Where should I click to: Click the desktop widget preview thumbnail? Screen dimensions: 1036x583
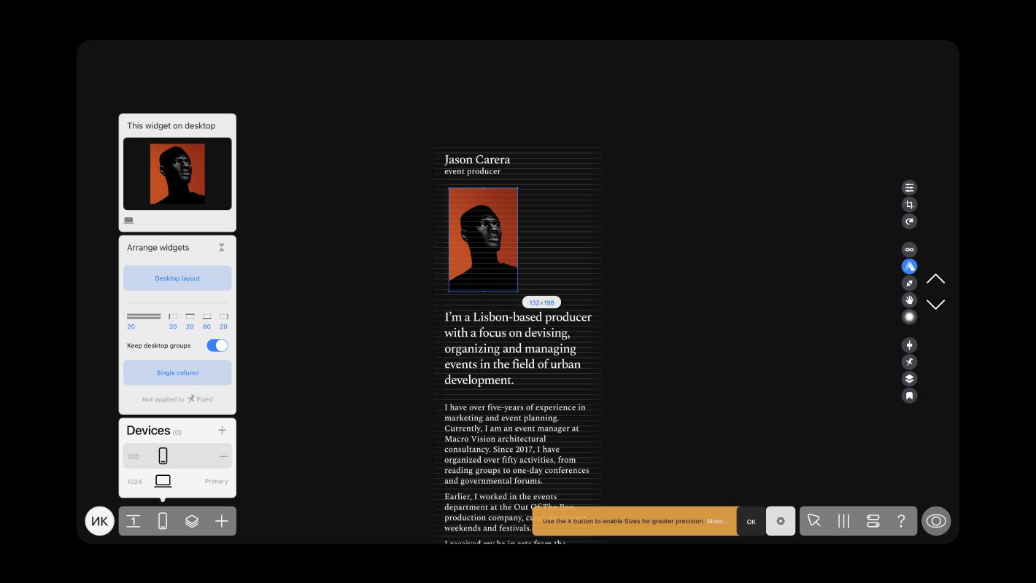click(x=177, y=174)
